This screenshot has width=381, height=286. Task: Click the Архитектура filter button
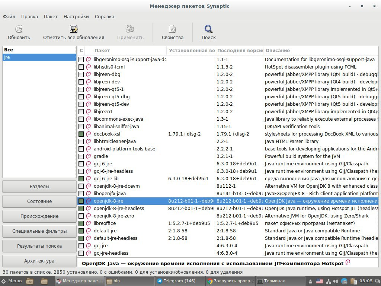point(39,261)
